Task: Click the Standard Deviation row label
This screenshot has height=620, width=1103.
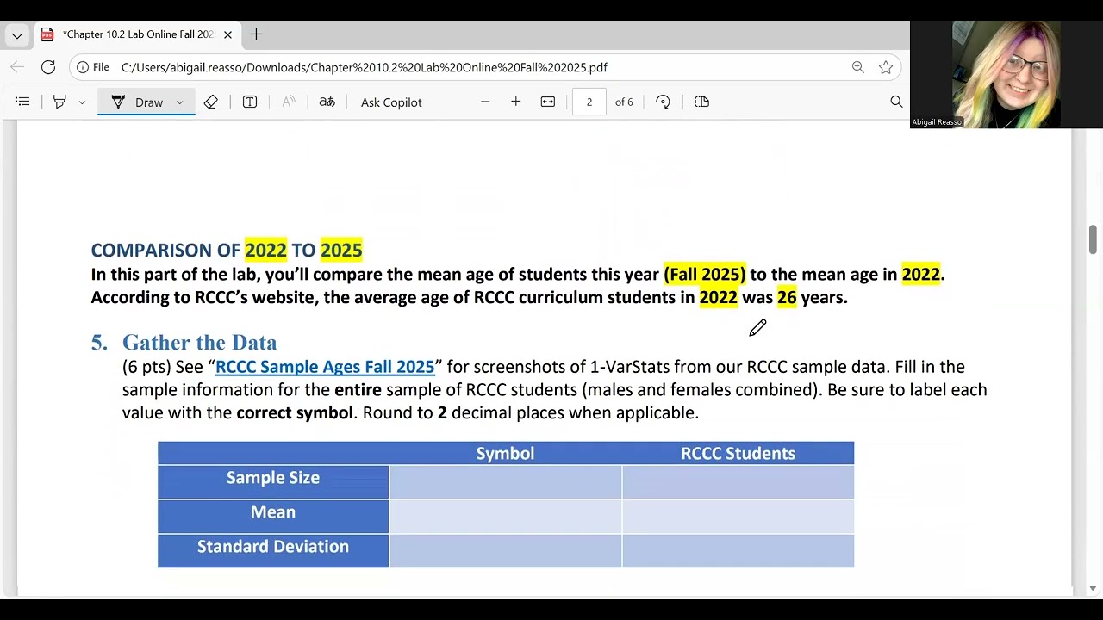Action: pos(273,547)
